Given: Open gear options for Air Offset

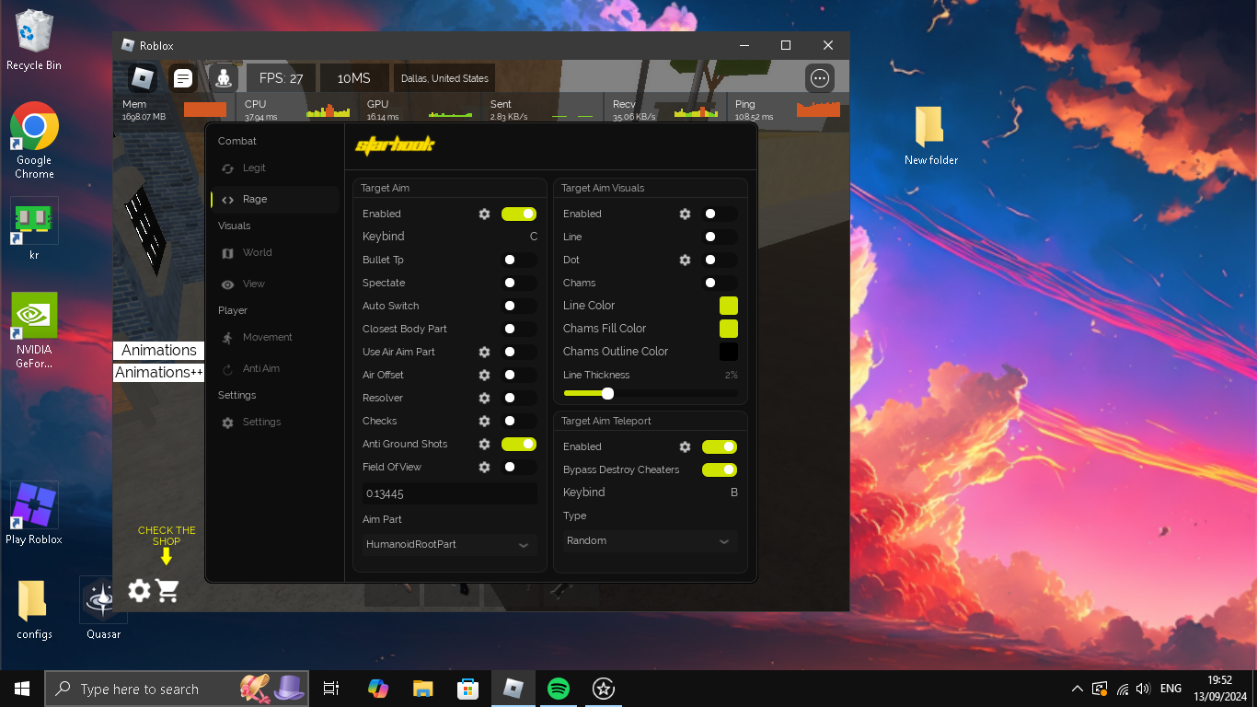Looking at the screenshot, I should (484, 375).
